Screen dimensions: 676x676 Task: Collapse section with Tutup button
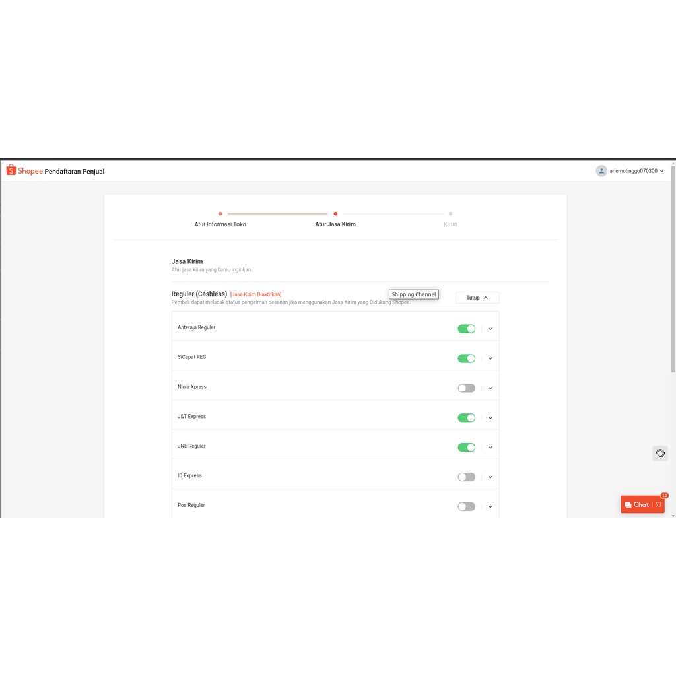[x=477, y=298]
